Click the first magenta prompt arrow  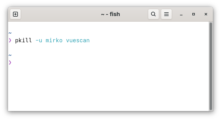tap(10, 40)
